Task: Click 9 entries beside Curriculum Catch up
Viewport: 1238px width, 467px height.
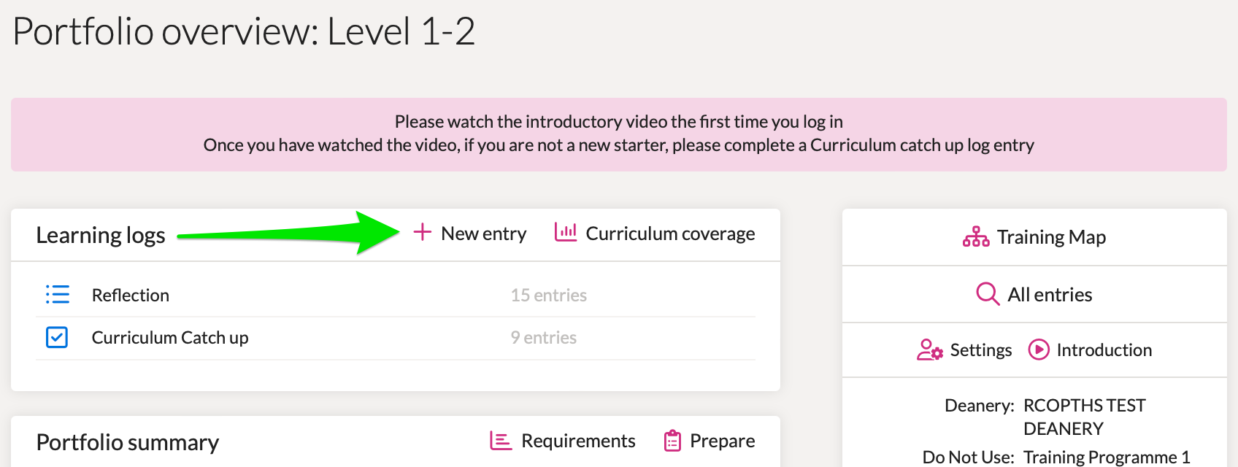Action: coord(544,337)
